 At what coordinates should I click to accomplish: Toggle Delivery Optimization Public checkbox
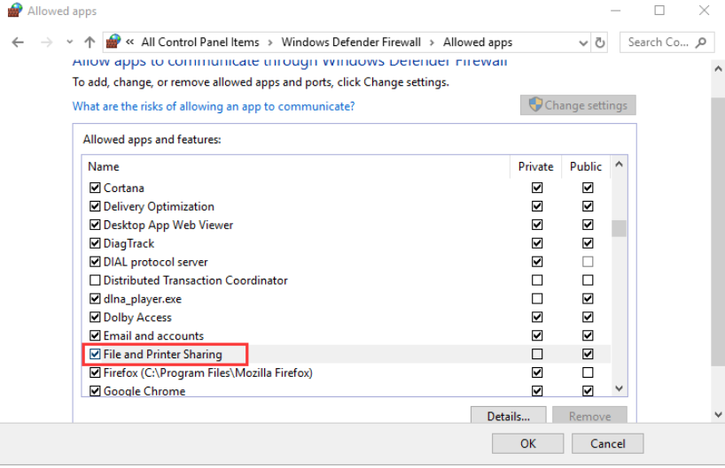tap(588, 206)
